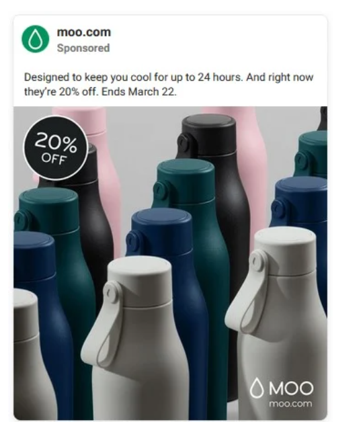
Task: Click the teal bottle at top right
Action: click(312, 155)
